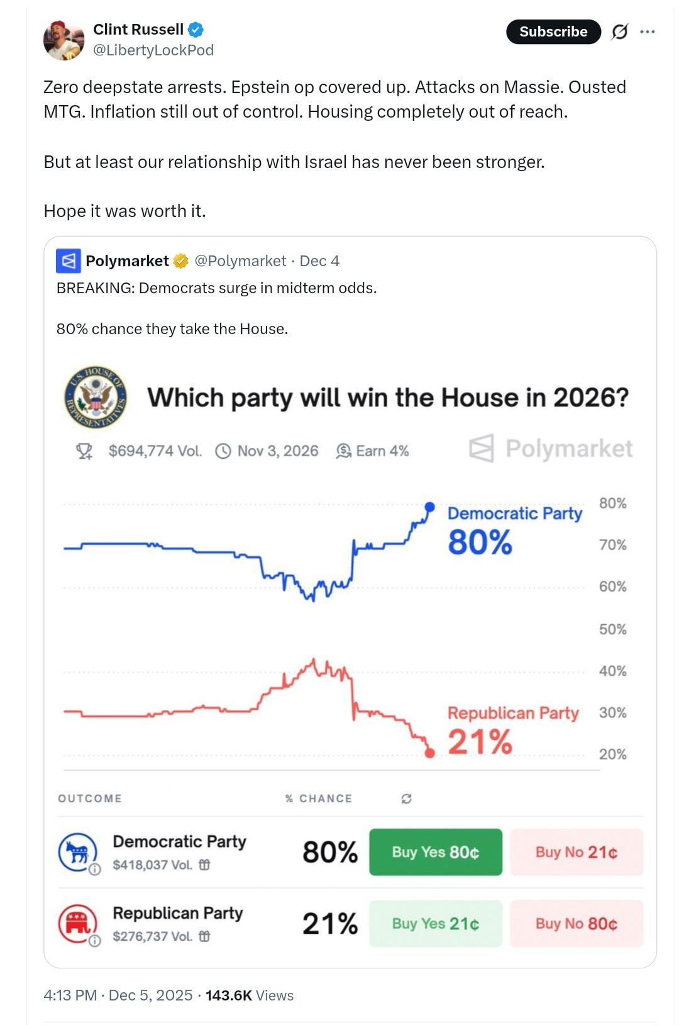Open the three-dot more options menu
This screenshot has height=1025, width=679.
[648, 31]
